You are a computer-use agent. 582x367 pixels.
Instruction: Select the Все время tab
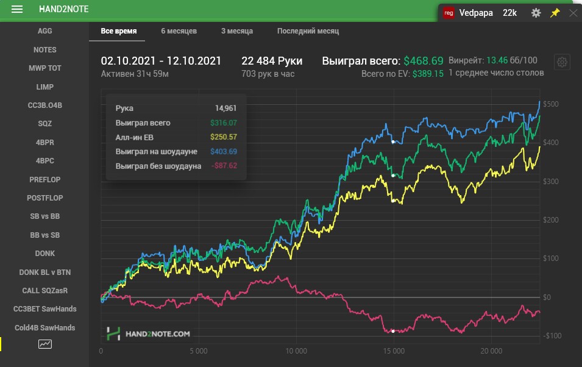pyautogui.click(x=118, y=31)
